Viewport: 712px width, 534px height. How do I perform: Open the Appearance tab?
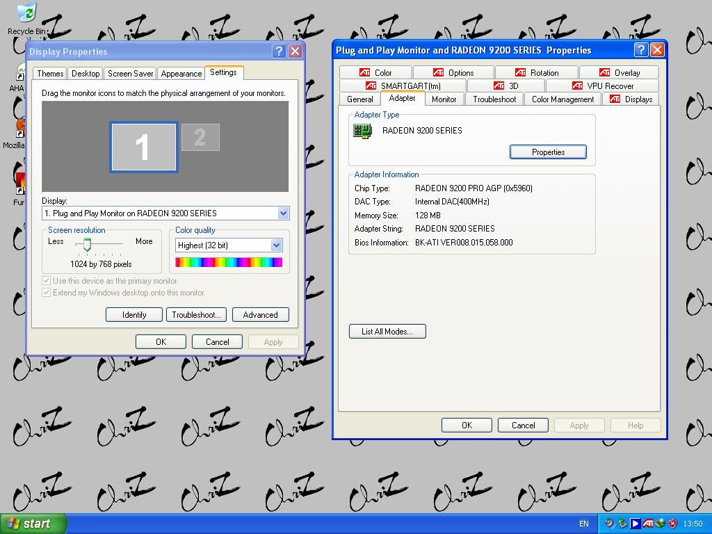pos(181,74)
